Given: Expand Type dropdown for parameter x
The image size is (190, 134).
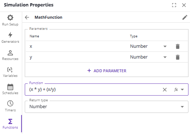Looking at the screenshot, I should point(165,46).
